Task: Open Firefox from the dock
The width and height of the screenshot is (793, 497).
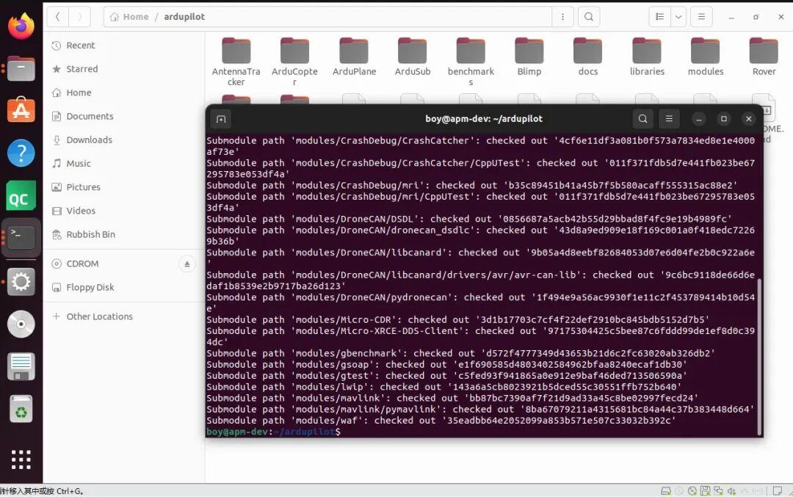Action: [21, 25]
